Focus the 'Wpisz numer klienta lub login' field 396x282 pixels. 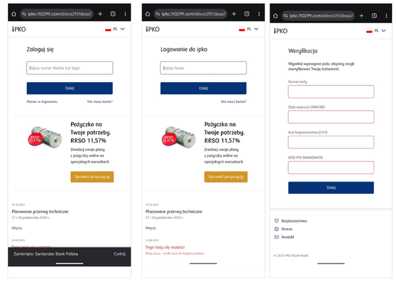(x=70, y=68)
